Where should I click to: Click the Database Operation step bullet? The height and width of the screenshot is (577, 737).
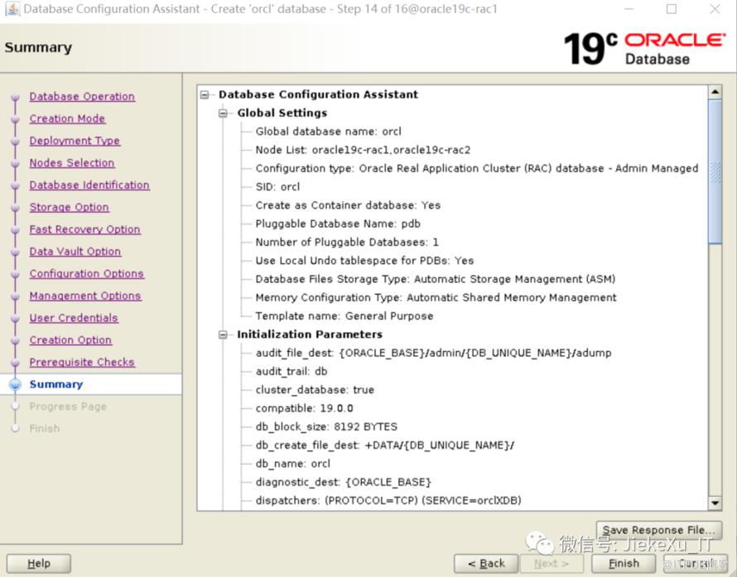(14, 98)
